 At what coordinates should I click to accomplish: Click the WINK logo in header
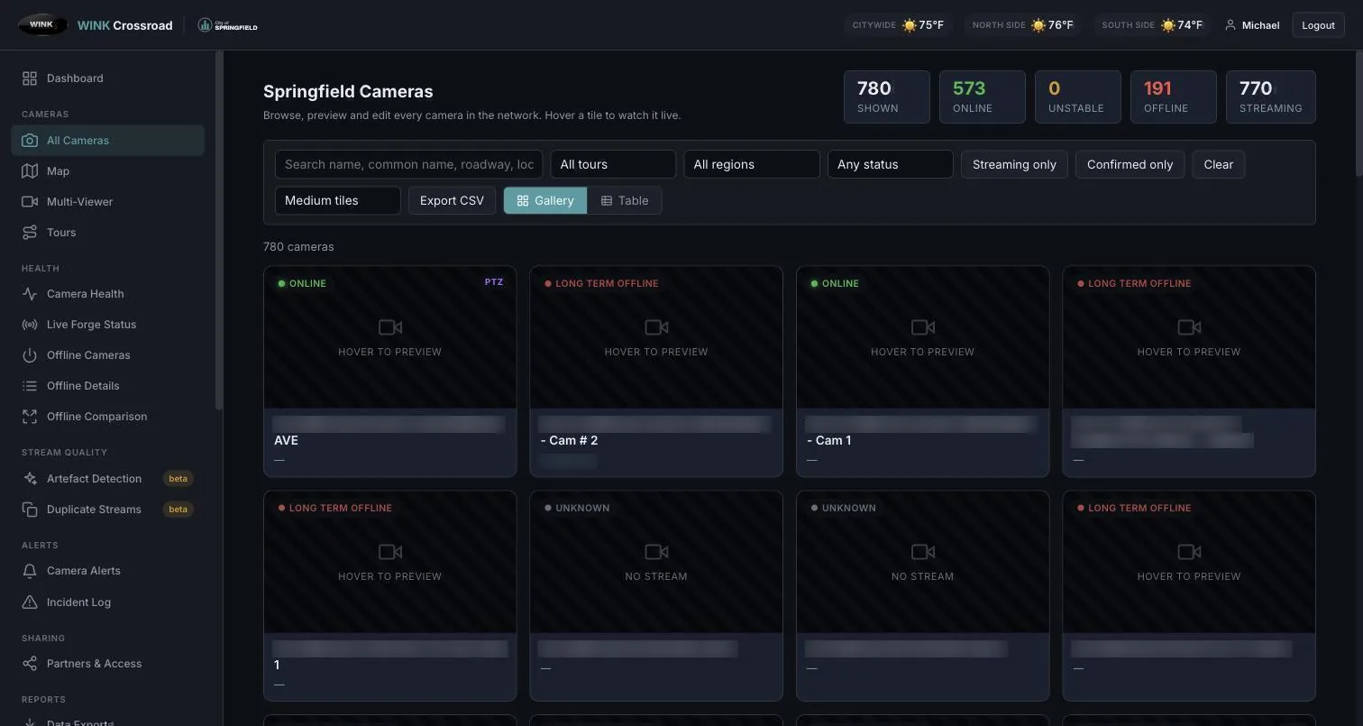42,25
